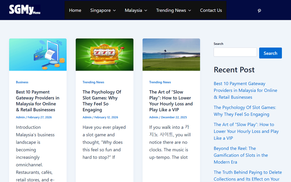
Task: Go to the Home menu item
Action: click(75, 11)
